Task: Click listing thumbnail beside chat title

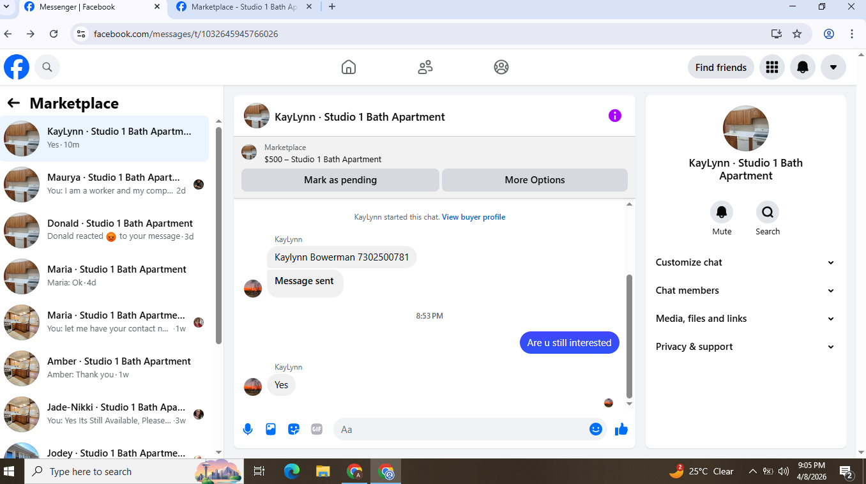Action: click(256, 116)
